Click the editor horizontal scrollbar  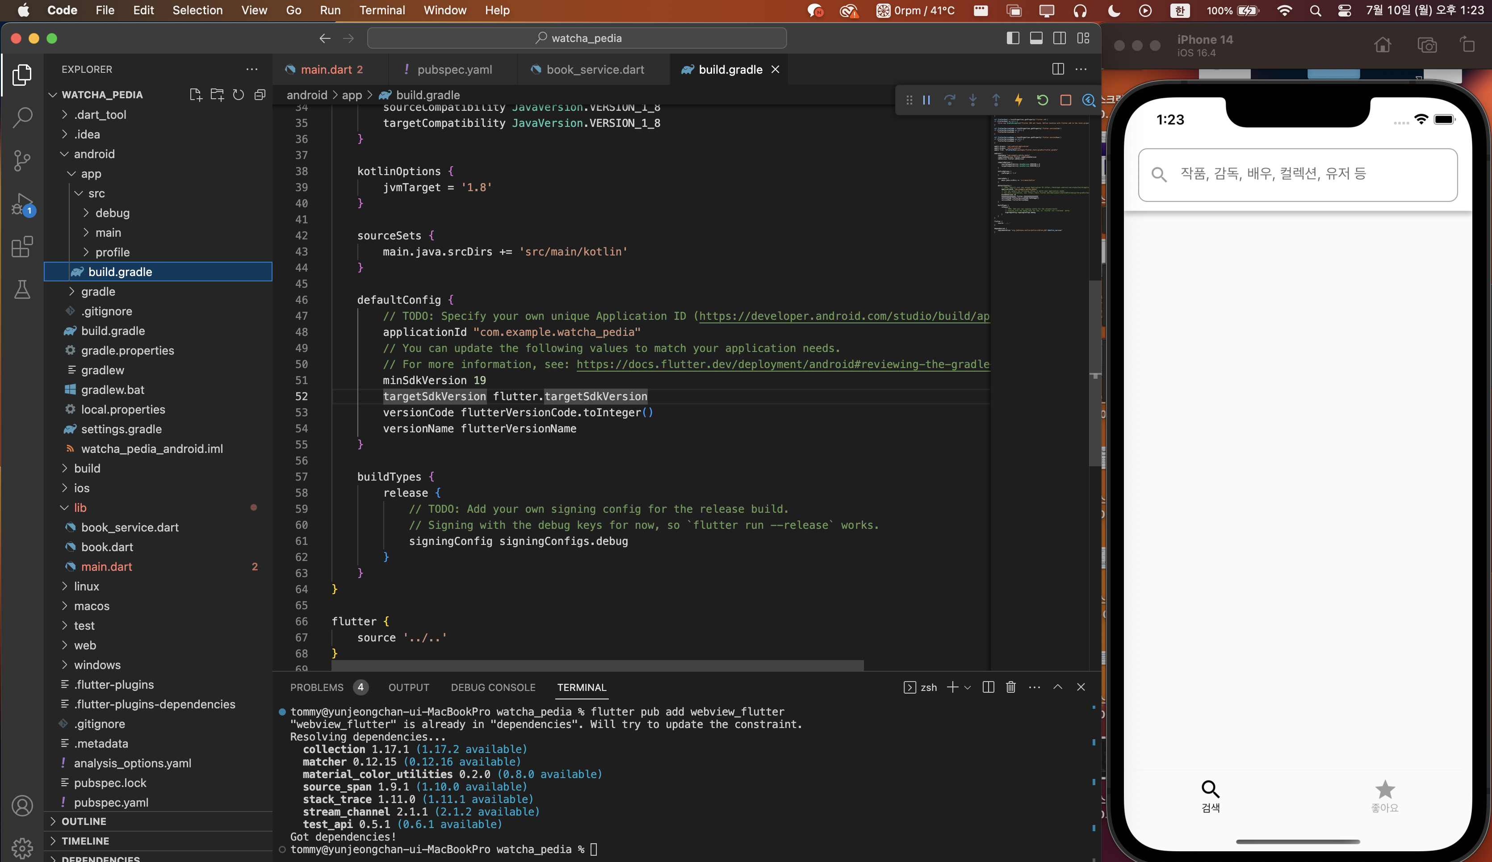pos(597,665)
